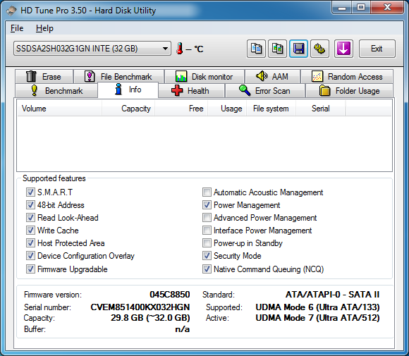The image size is (409, 356).
Task: Switch to the Disk monitor tab
Action: point(204,77)
